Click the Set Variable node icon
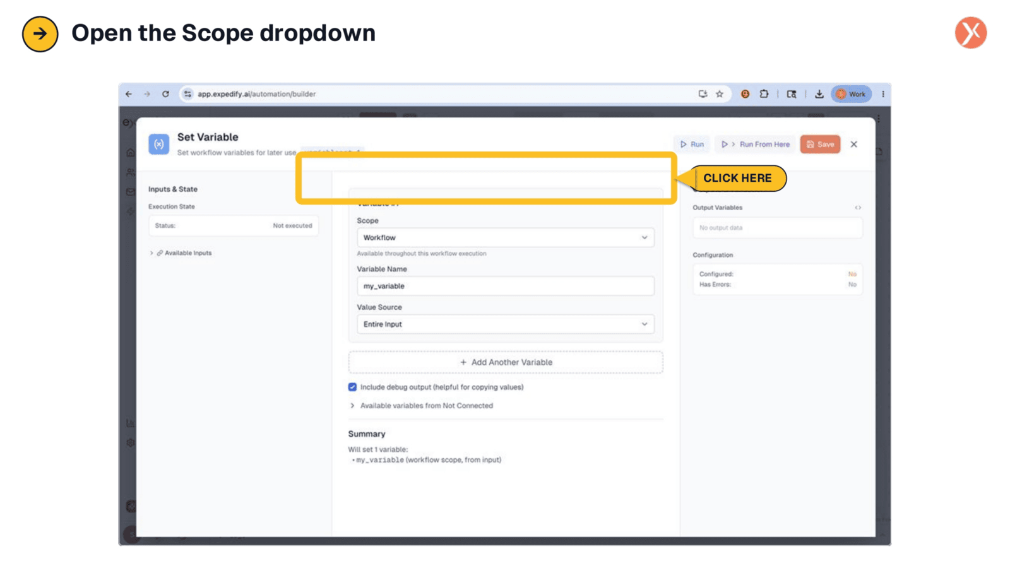1010x568 pixels. (159, 144)
